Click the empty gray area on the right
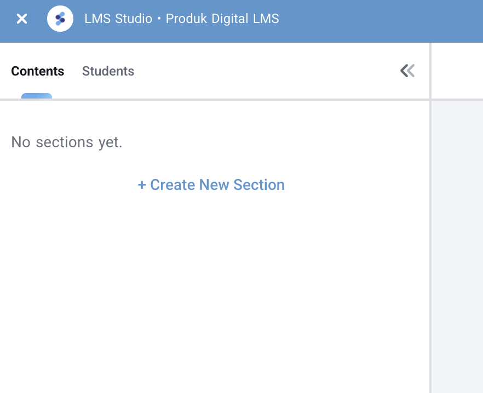Screen dimensions: 483x393 point(457,246)
